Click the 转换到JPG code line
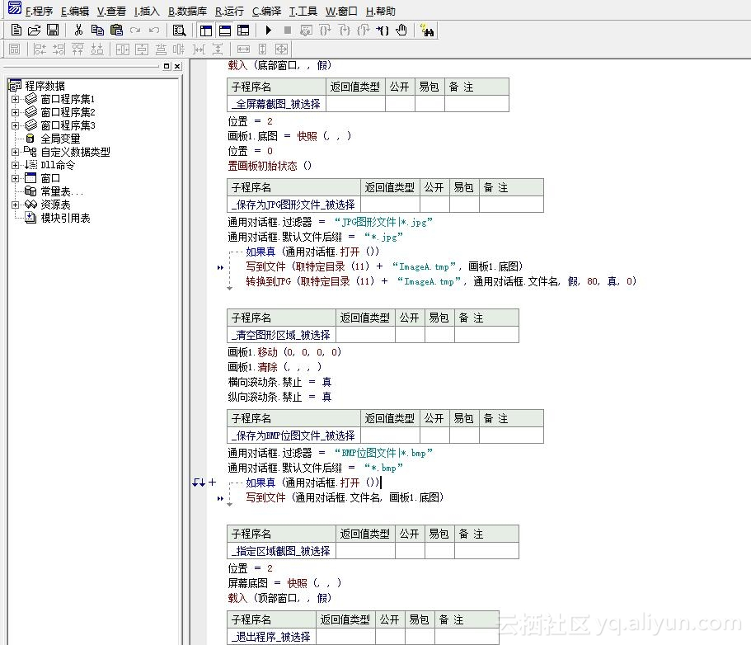751x645 pixels. click(441, 281)
